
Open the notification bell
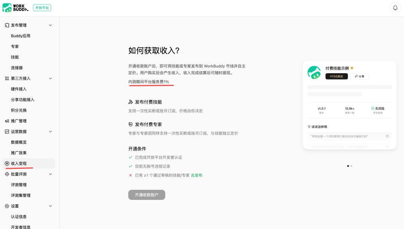pos(395,8)
